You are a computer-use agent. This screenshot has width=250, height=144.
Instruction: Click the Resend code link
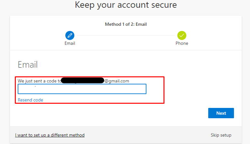[30, 100]
